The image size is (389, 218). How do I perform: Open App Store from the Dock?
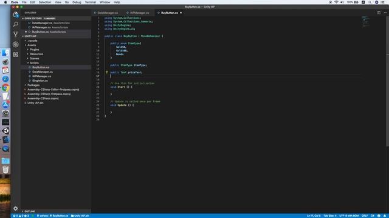[x=5, y=105]
